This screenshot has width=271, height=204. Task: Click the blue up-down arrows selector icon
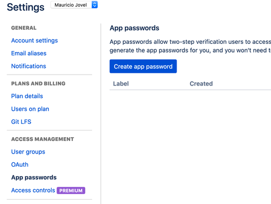click(94, 5)
